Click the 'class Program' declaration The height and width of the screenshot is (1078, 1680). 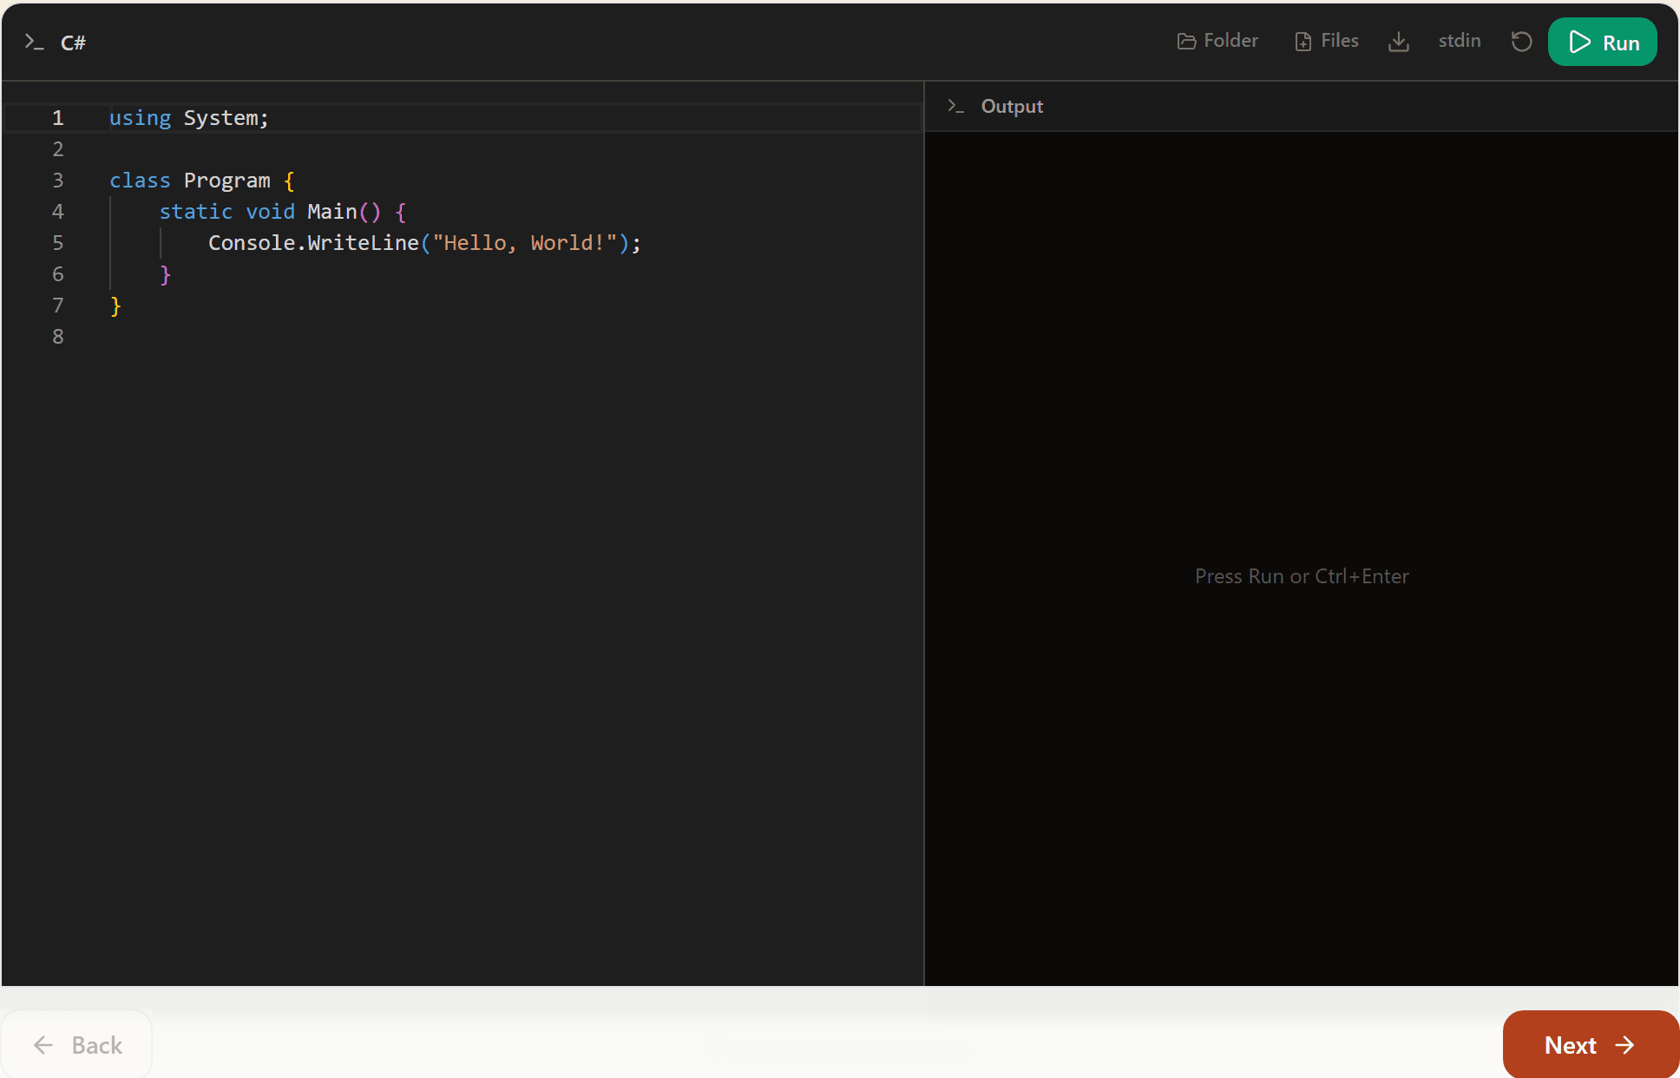click(x=189, y=181)
